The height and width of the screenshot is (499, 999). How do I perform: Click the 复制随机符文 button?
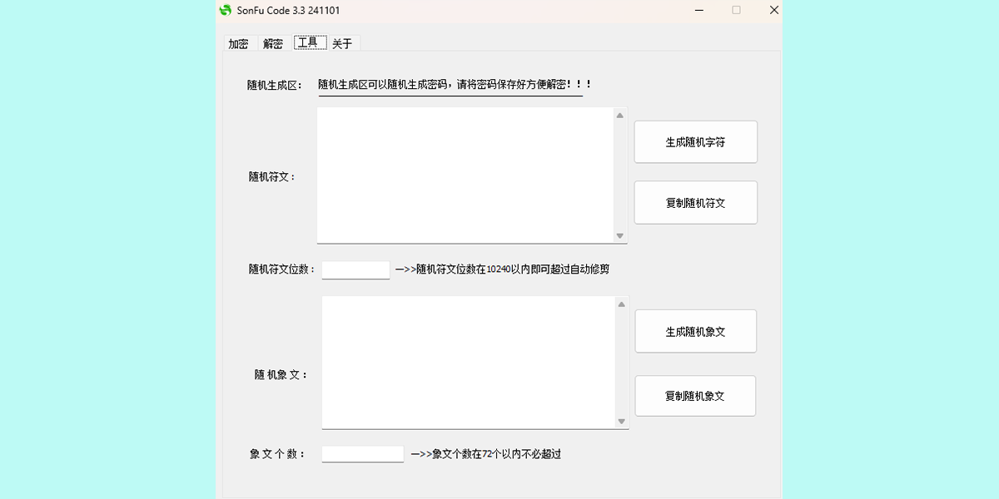695,202
